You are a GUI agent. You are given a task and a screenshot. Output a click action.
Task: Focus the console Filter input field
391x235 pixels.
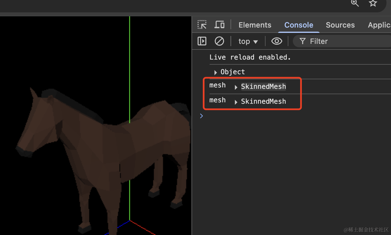(x=342, y=41)
